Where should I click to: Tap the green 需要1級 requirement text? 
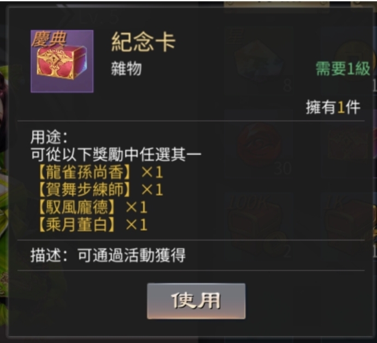(x=343, y=69)
